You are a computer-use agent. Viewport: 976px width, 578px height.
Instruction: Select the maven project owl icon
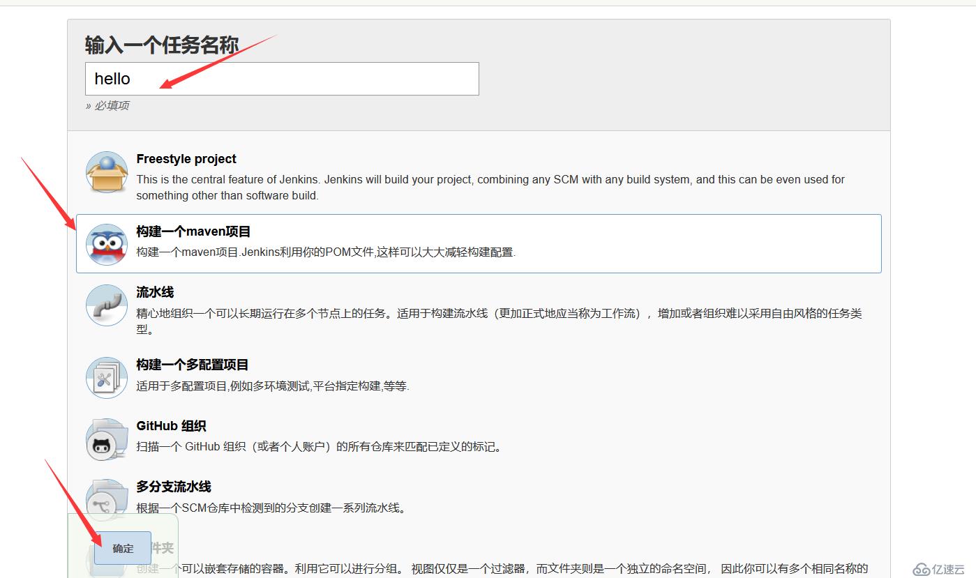(x=107, y=245)
